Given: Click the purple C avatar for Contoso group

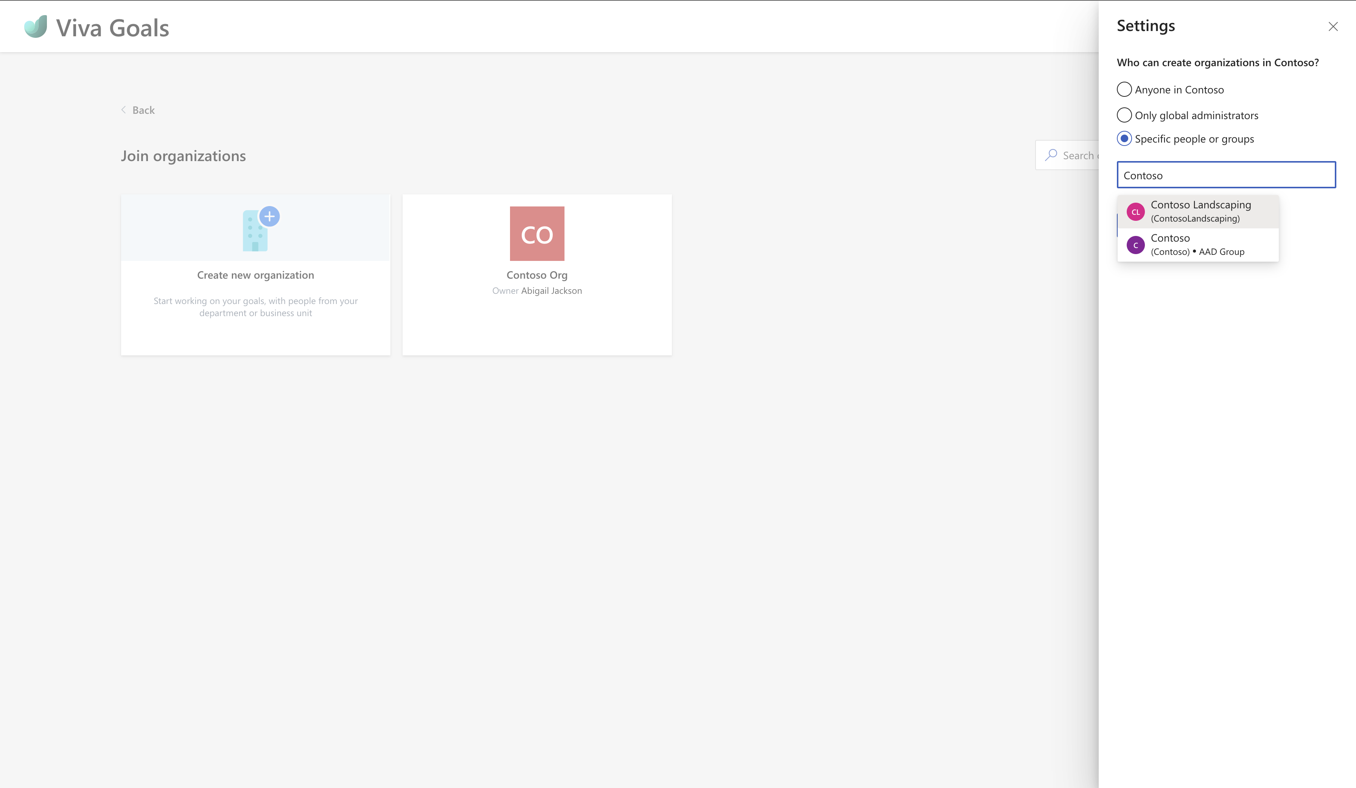Looking at the screenshot, I should pos(1135,245).
